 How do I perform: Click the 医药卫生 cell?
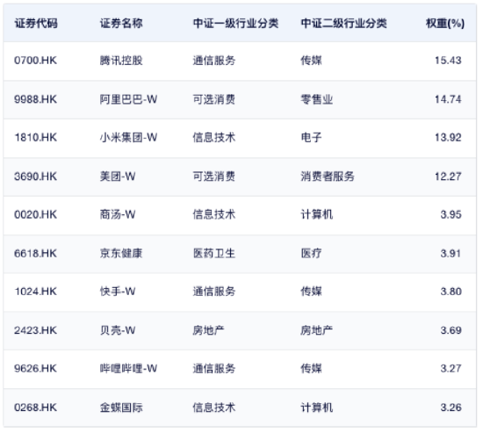click(x=214, y=253)
